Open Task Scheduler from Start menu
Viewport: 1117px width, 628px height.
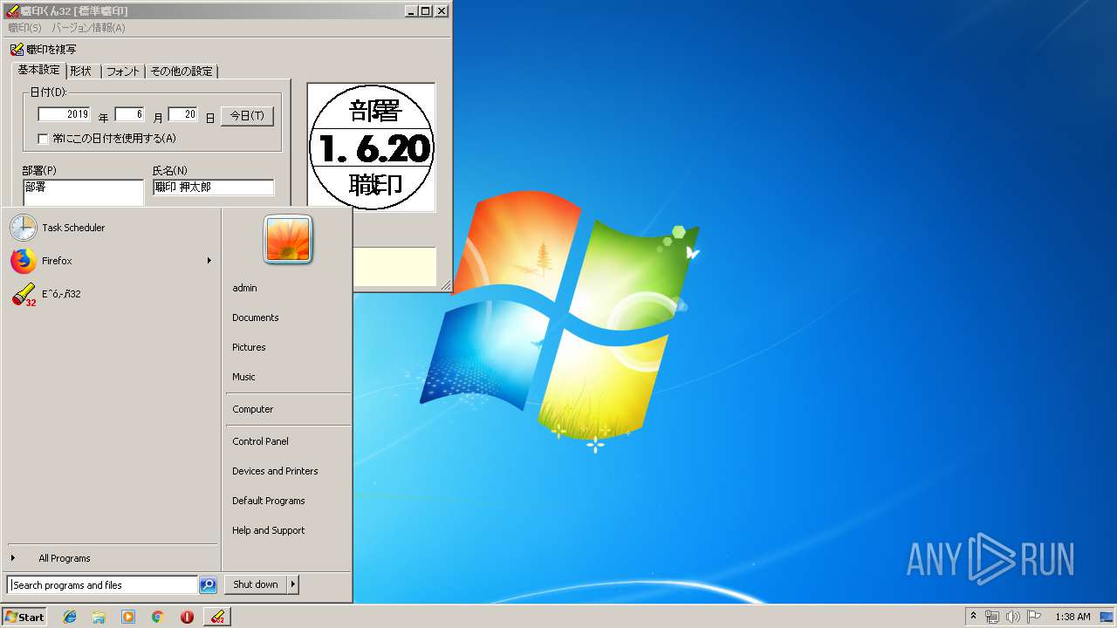coord(111,228)
